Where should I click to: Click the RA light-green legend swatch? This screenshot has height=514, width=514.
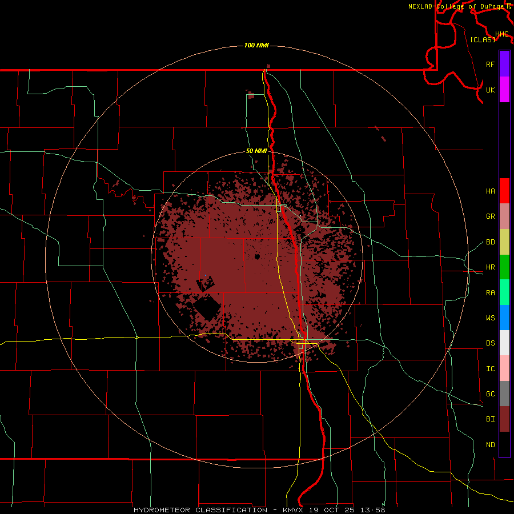click(504, 292)
